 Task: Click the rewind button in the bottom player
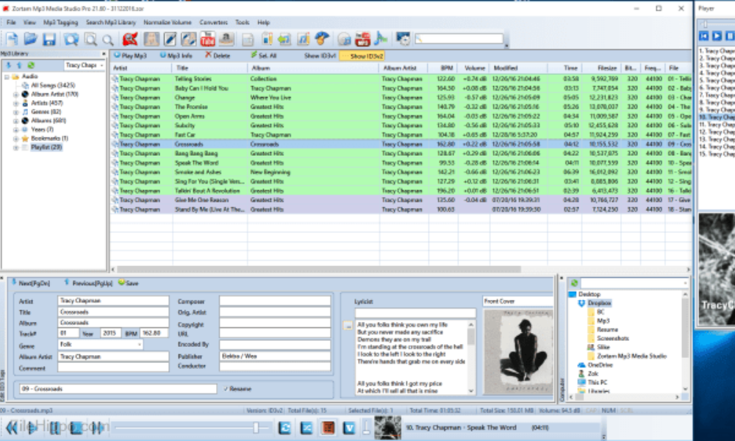click(x=11, y=428)
